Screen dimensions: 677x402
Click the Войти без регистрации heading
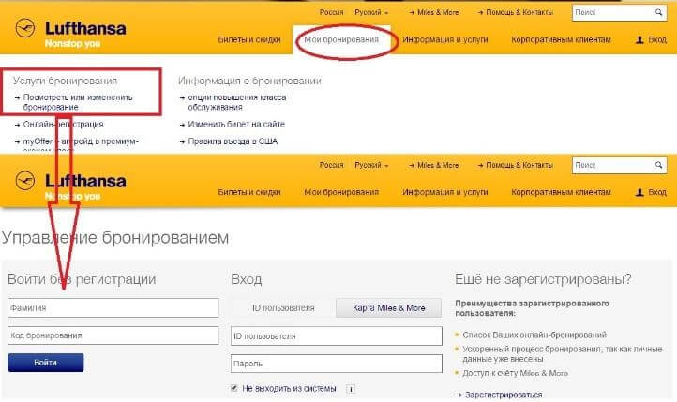click(x=82, y=279)
